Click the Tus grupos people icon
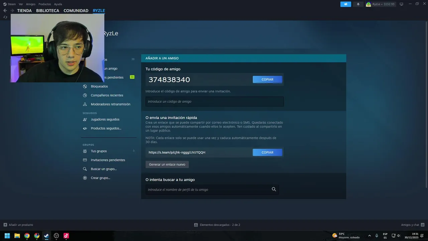This screenshot has height=241, width=428. click(85, 151)
